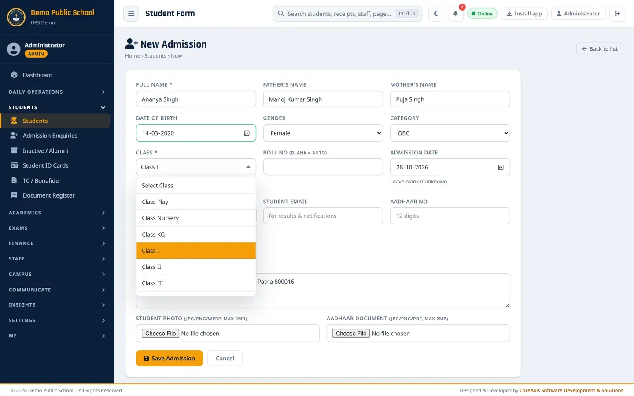Click the Aadhaar No input field
The width and height of the screenshot is (634, 396).
point(450,216)
